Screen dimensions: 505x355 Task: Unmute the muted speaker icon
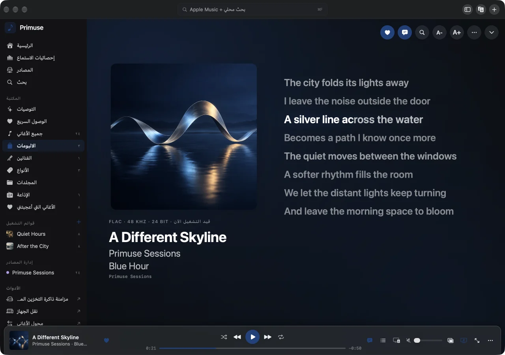point(408,340)
